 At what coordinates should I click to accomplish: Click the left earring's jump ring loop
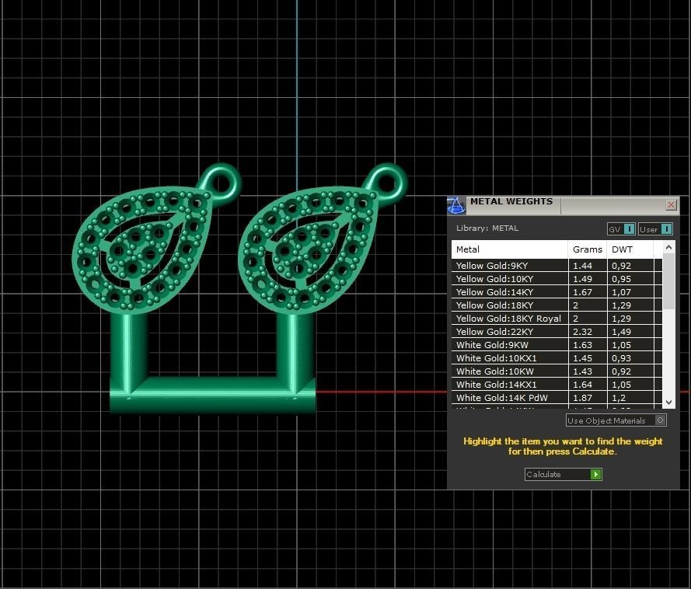222,182
